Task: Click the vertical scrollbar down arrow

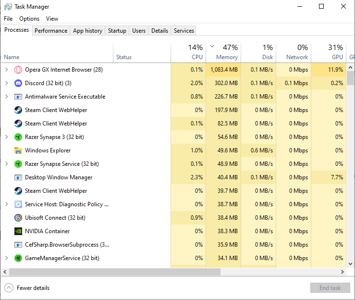Action: (x=350, y=263)
